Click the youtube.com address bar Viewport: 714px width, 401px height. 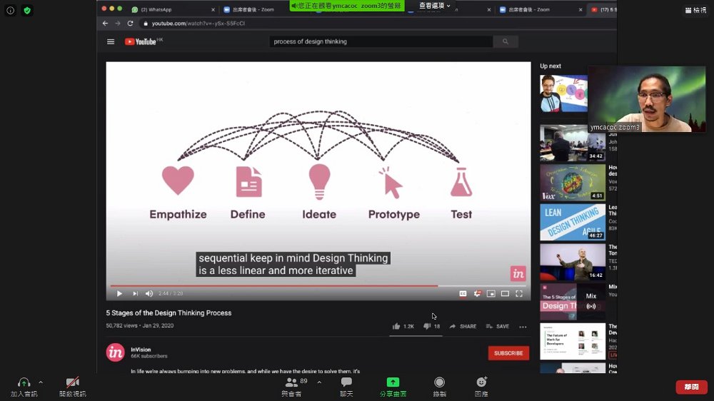click(198, 24)
